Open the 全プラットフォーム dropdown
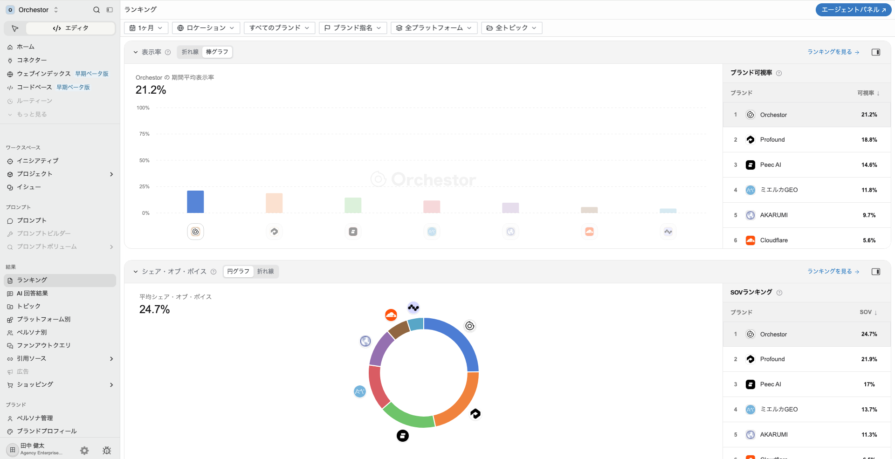This screenshot has height=459, width=895. tap(434, 28)
